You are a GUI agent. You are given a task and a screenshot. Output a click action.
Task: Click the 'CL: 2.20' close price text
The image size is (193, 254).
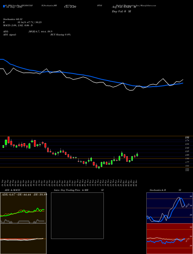[x=70, y=7]
